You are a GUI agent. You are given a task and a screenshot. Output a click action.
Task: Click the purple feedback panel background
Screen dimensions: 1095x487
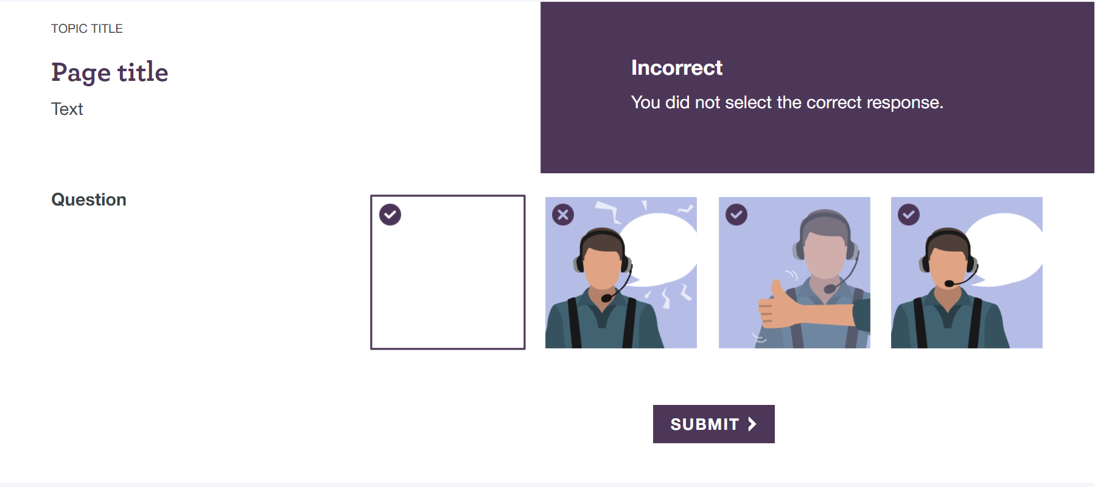click(817, 146)
